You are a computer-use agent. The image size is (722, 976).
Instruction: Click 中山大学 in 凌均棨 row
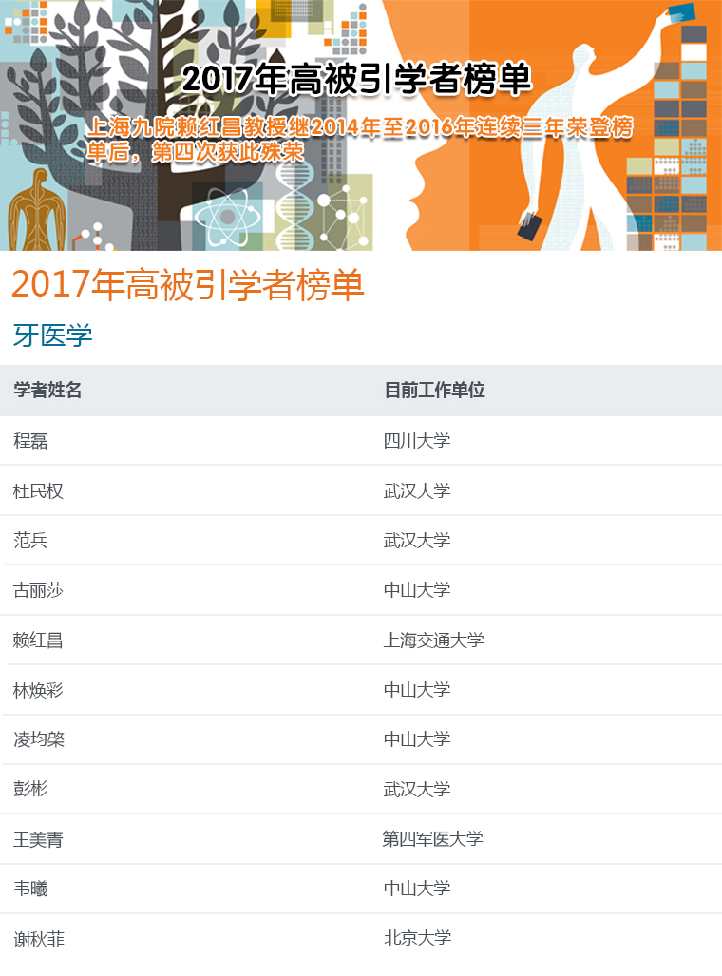coord(417,739)
